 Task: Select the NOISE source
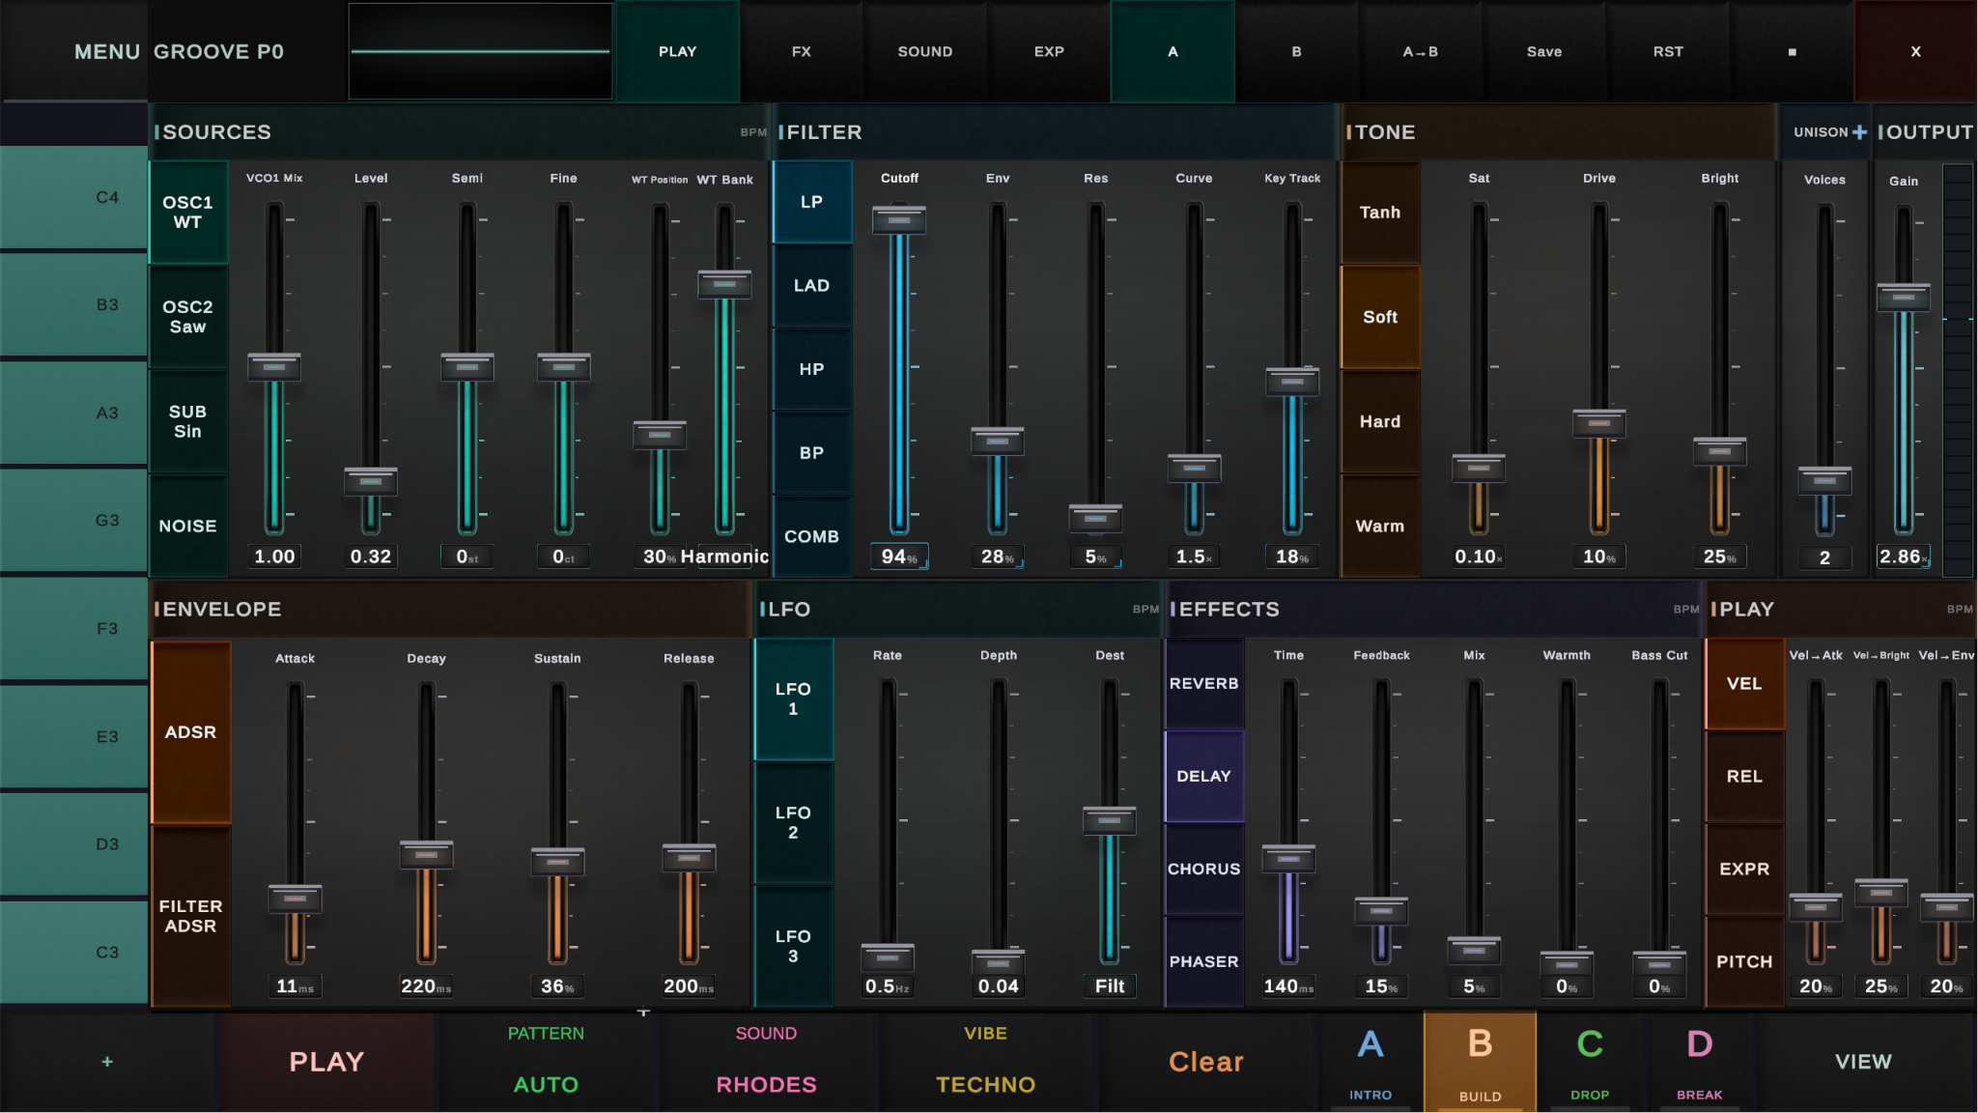click(x=188, y=526)
